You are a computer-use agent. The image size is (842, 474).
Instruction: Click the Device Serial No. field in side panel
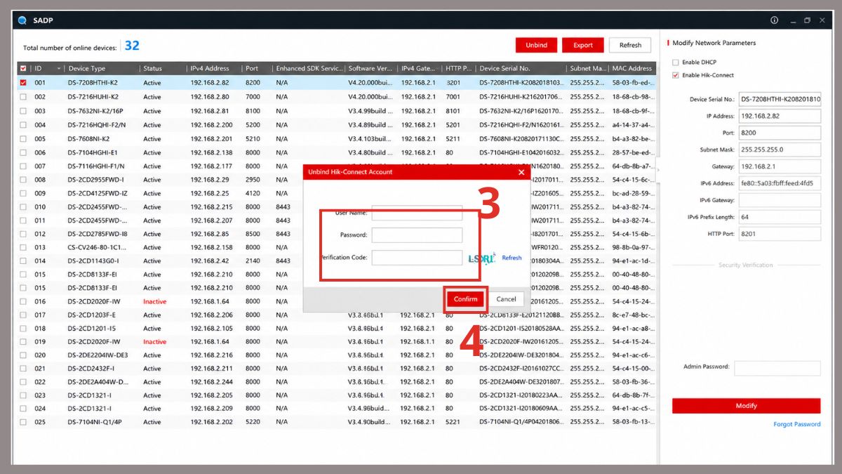pos(780,99)
